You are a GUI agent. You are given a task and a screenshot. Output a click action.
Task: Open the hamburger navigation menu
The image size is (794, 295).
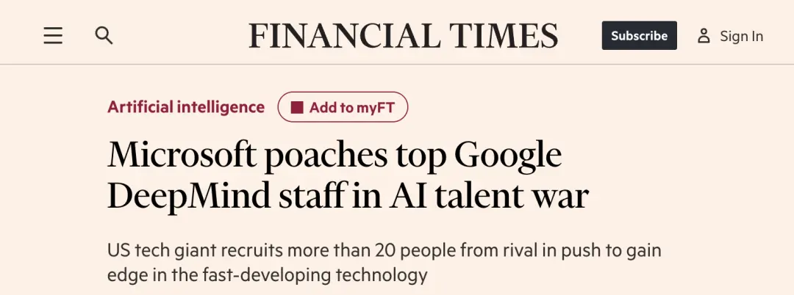tap(53, 36)
